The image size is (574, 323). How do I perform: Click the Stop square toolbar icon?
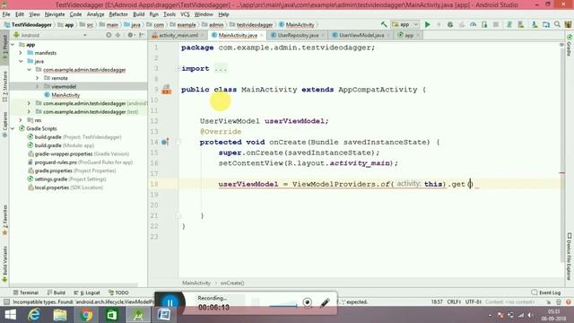[496, 24]
